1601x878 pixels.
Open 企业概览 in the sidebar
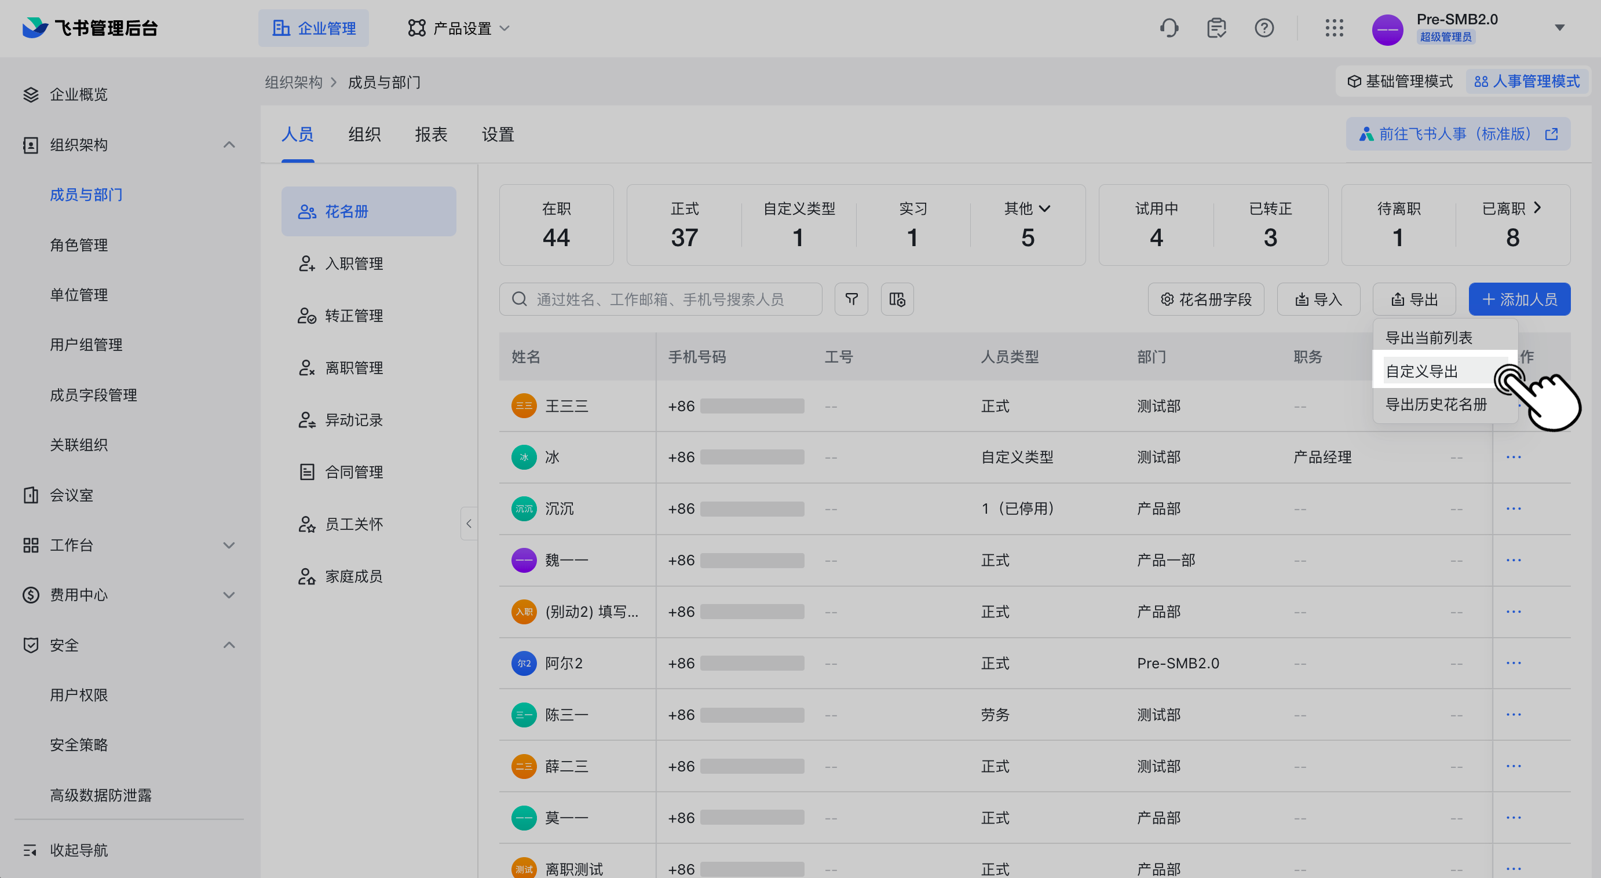(78, 94)
